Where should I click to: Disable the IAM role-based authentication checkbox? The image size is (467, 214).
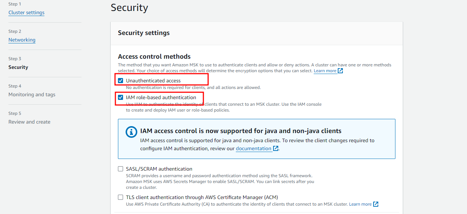click(x=120, y=97)
